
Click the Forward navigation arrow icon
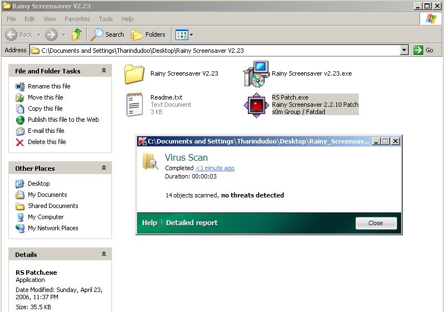coord(52,34)
